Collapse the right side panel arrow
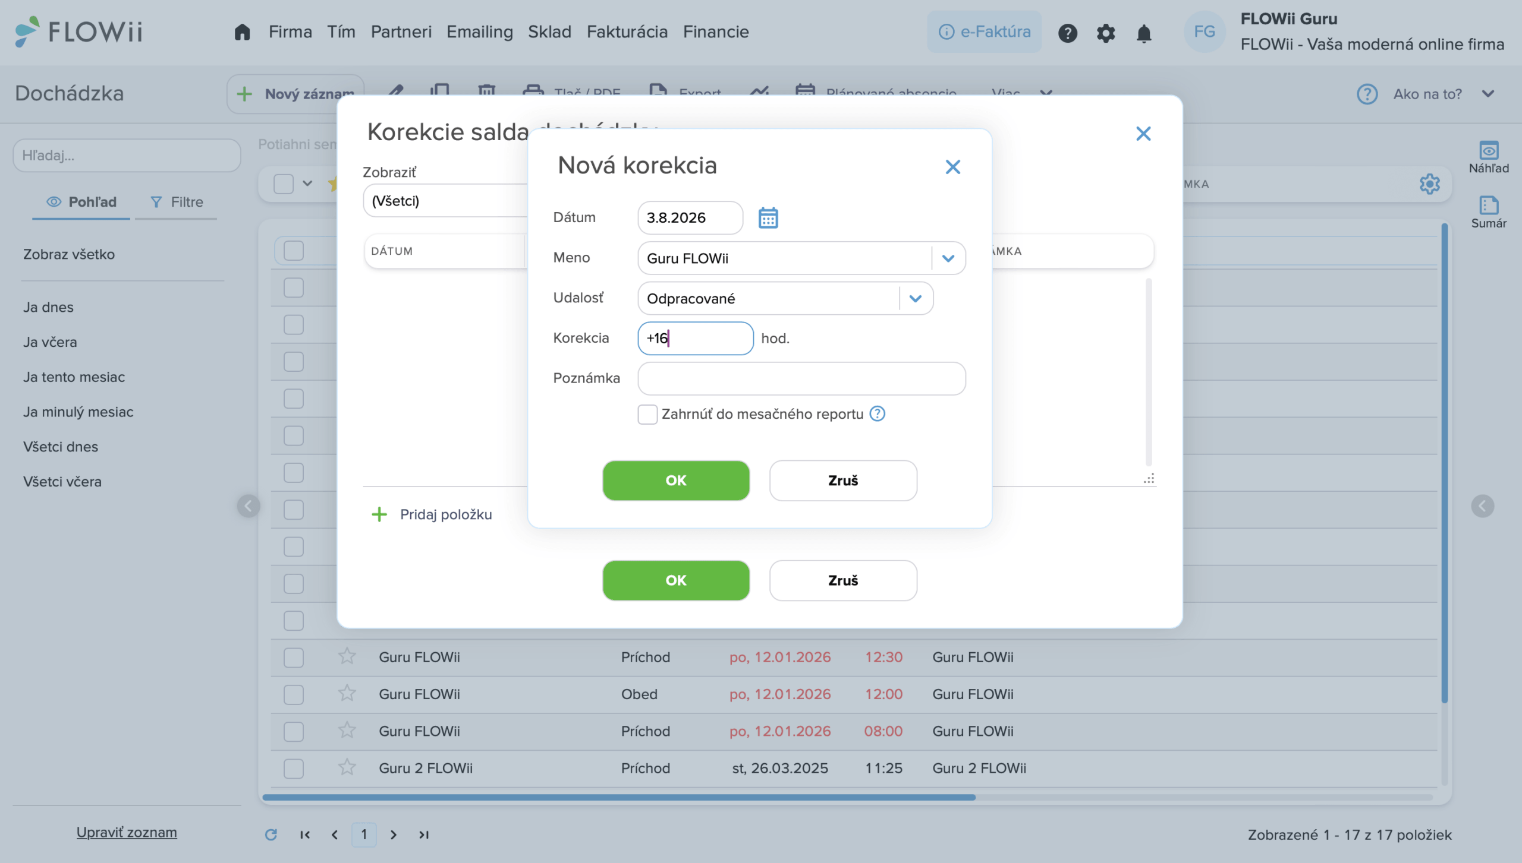The image size is (1522, 863). [1482, 506]
